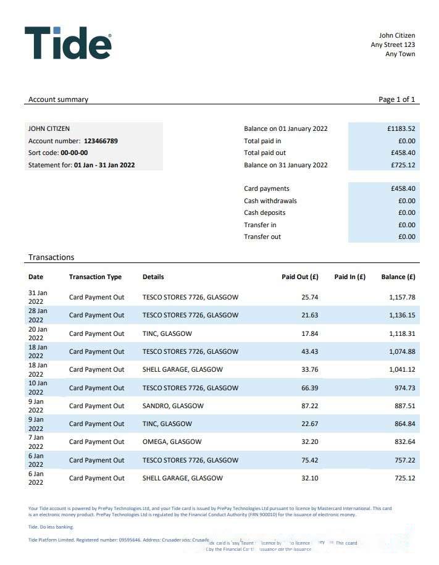
Task: Click the Page 1 of 1 label
Action: (396, 99)
